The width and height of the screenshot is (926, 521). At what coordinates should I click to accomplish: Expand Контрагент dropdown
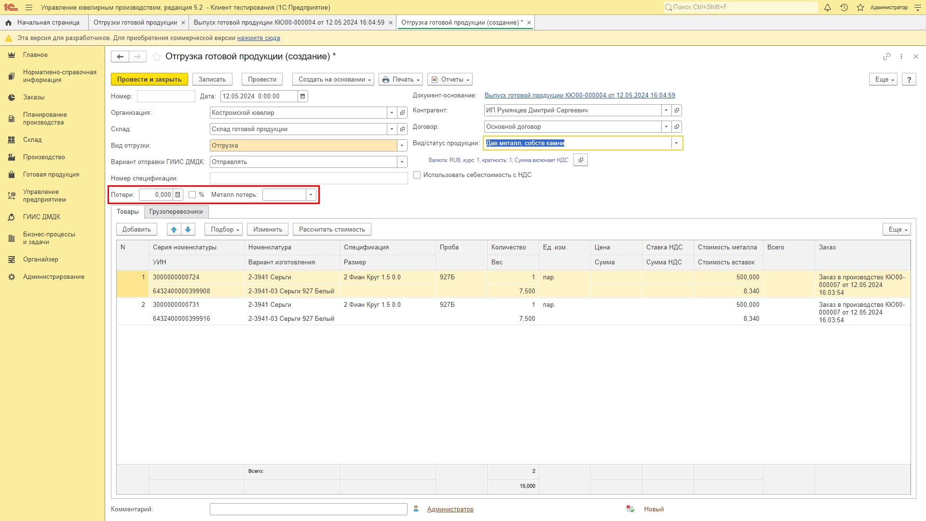[667, 110]
